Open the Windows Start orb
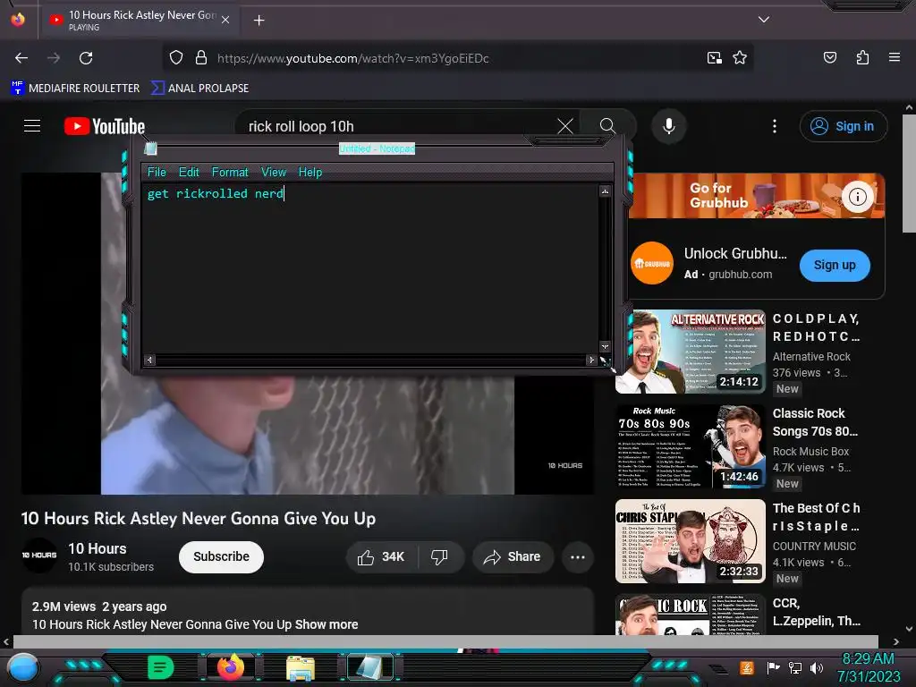 [x=23, y=668]
